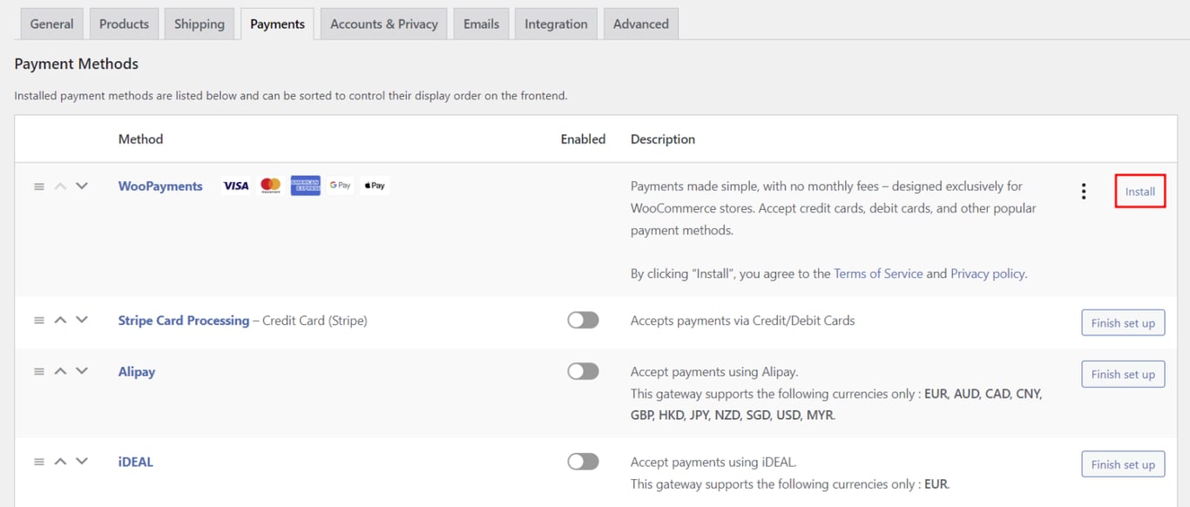Enable the iDEAL payment gateway
The width and height of the screenshot is (1190, 507).
click(x=582, y=461)
